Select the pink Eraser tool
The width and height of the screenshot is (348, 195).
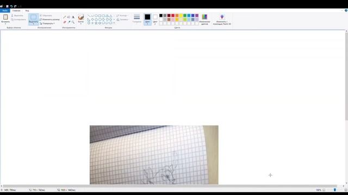pos(64,22)
